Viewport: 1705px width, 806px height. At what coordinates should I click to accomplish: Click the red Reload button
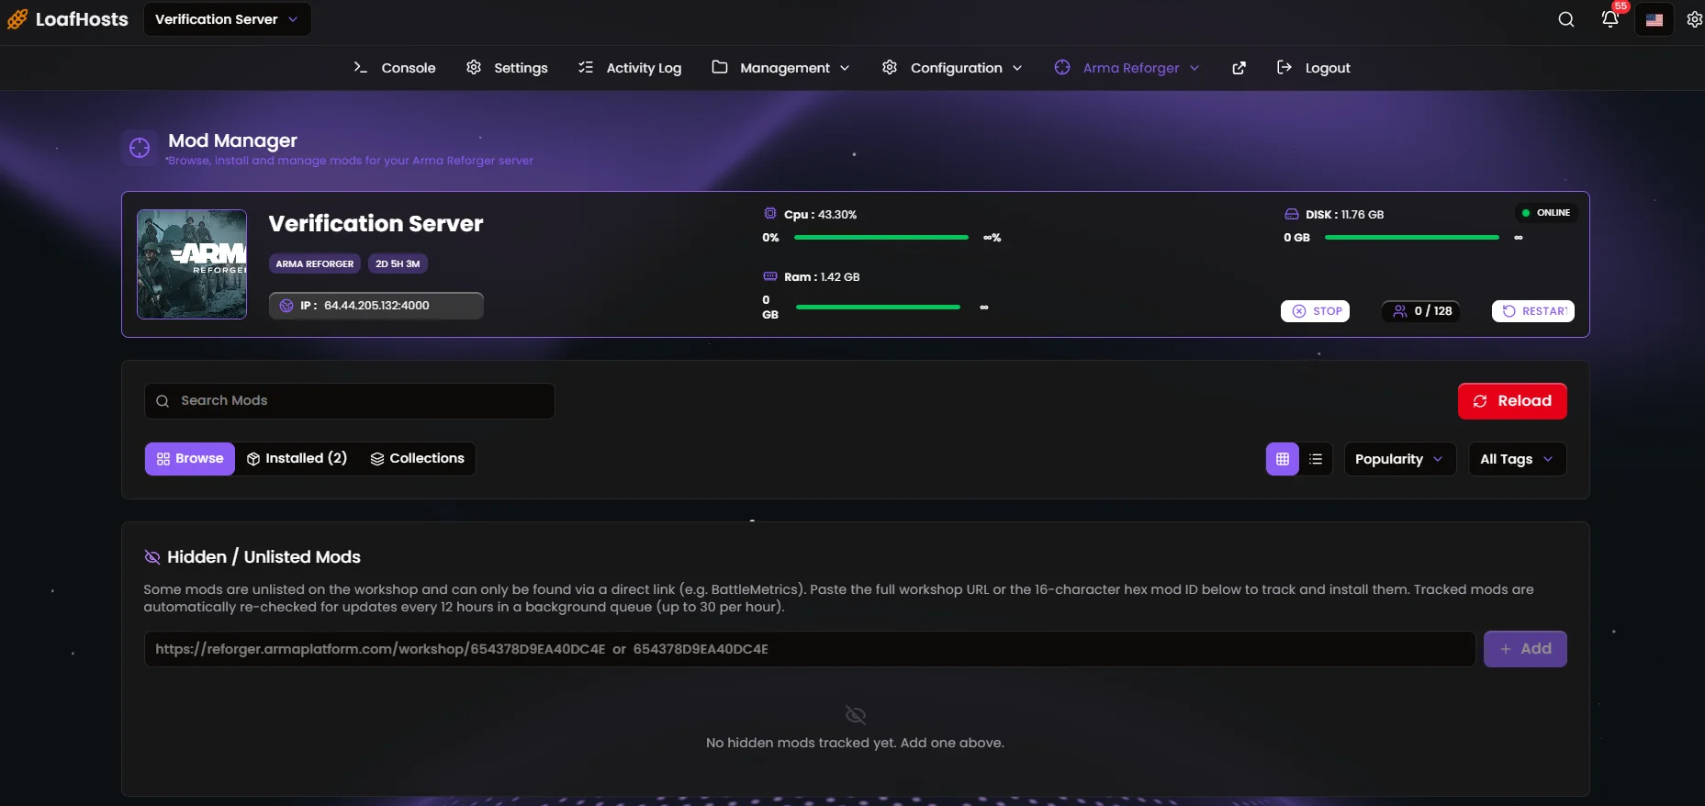(1512, 401)
